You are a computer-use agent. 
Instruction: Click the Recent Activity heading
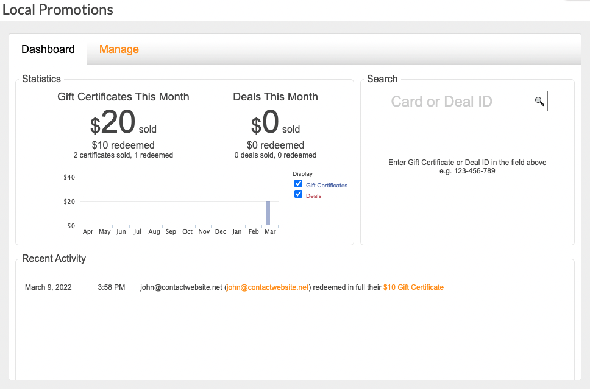[x=54, y=258]
